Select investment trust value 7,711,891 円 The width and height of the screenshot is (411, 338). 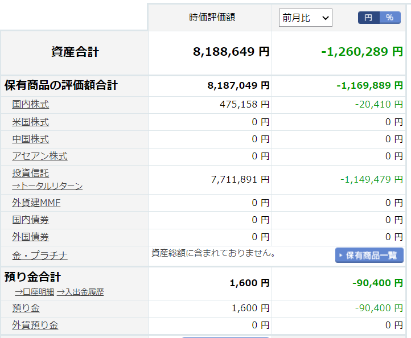click(x=240, y=179)
